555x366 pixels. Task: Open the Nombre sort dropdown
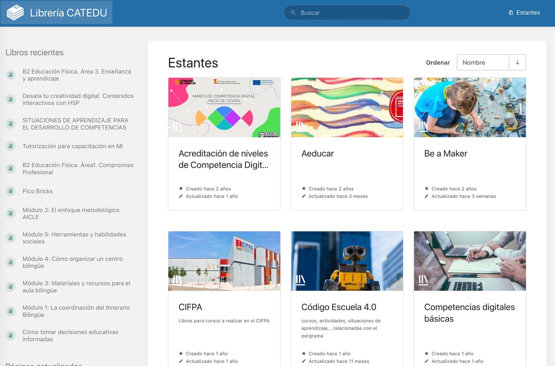point(483,62)
